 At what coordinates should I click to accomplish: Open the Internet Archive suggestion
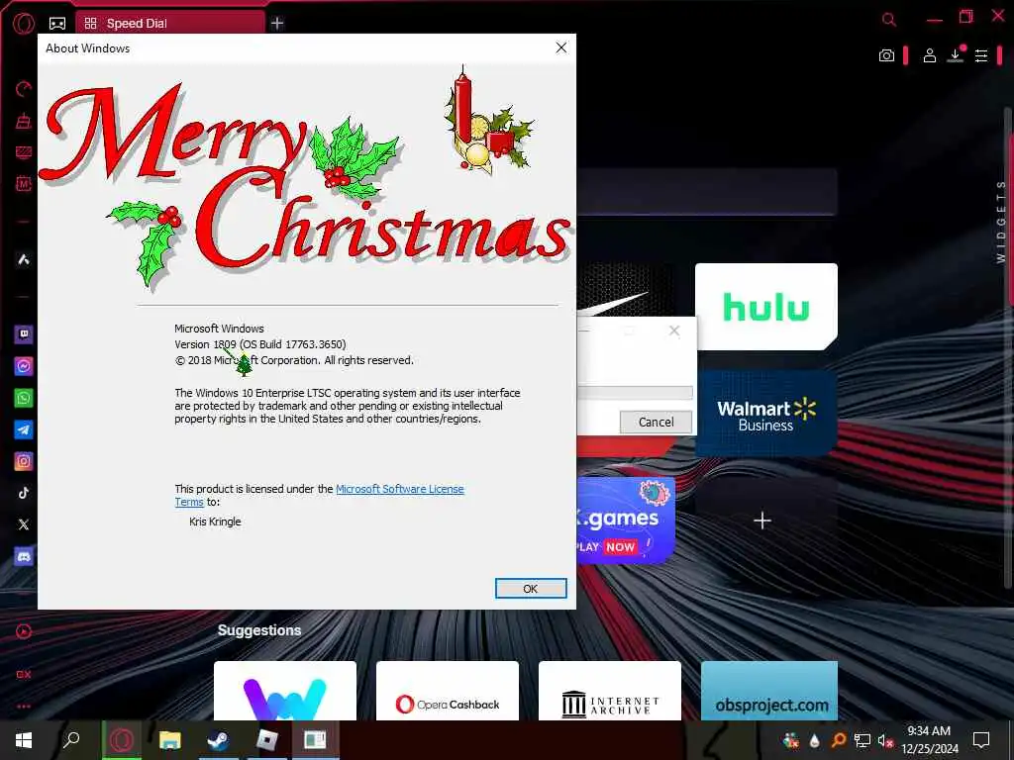610,691
